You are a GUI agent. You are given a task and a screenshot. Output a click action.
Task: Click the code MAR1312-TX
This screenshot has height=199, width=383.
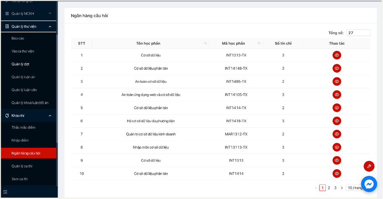point(236,134)
